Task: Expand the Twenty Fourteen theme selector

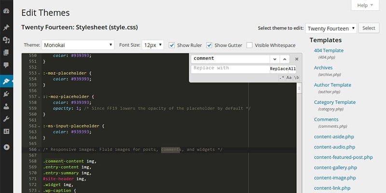Action: (331, 28)
